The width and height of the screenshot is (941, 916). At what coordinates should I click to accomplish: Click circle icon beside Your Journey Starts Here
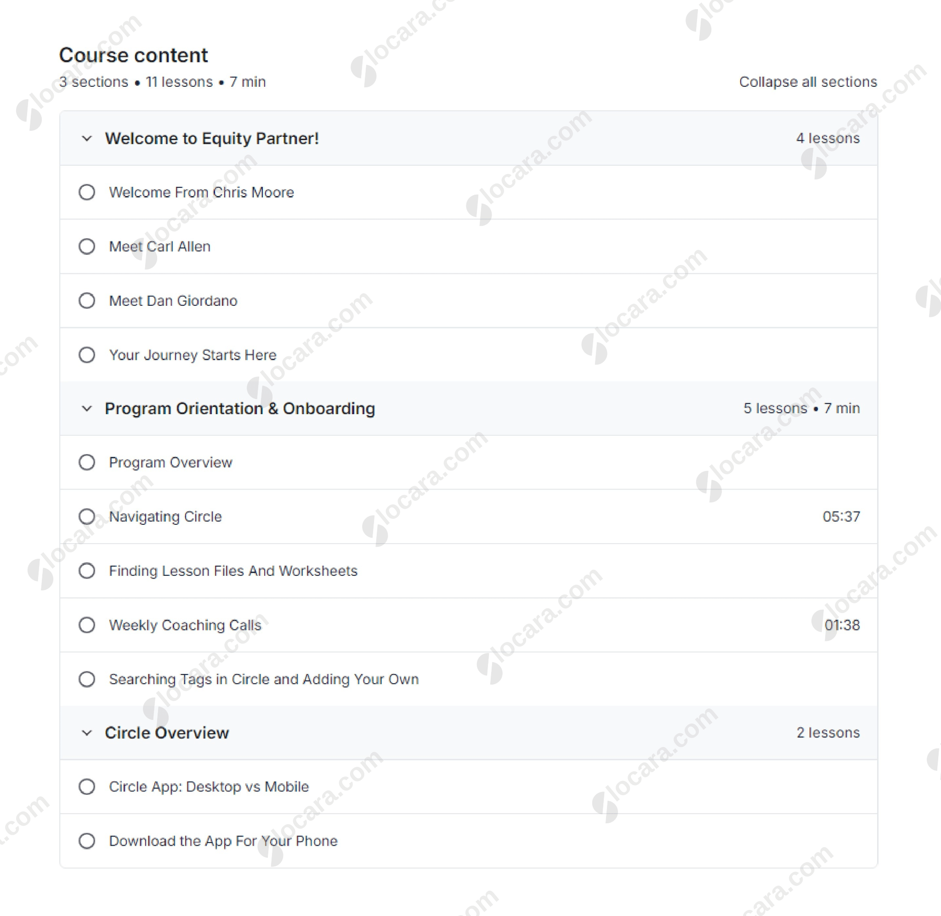(x=87, y=355)
